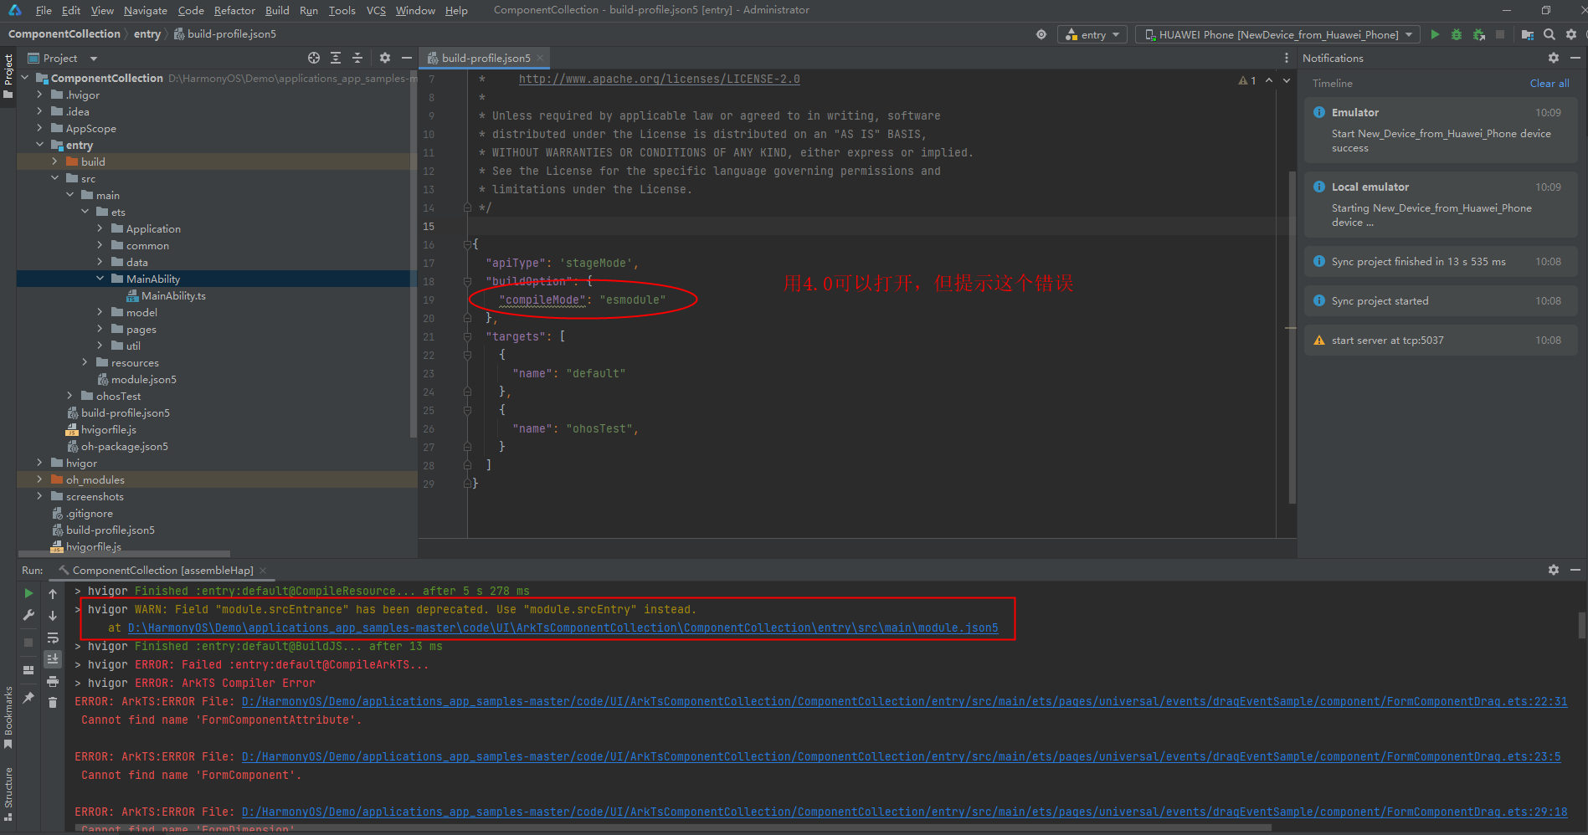
Task: Expand the oh_modules folder
Action: 39,479
